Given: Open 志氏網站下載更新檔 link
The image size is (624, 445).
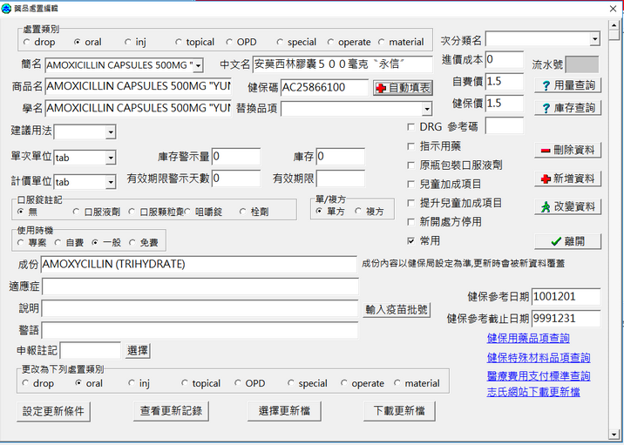Looking at the screenshot, I should click(533, 392).
